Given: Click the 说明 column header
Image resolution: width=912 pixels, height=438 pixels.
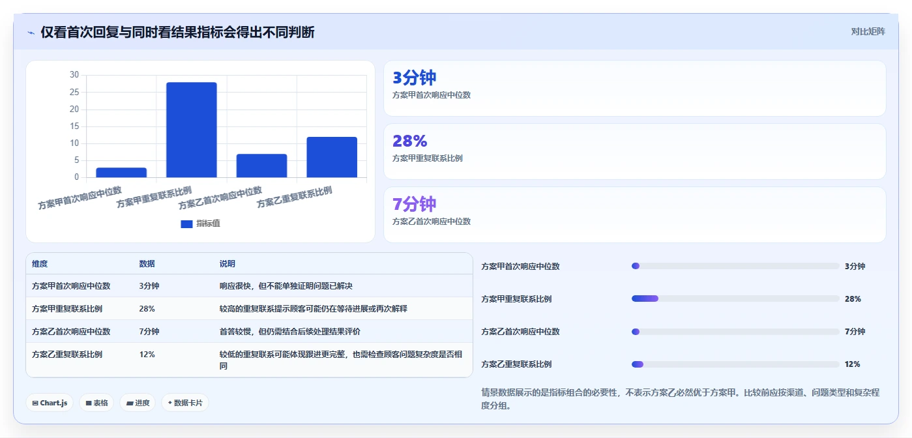Looking at the screenshot, I should click(x=228, y=264).
